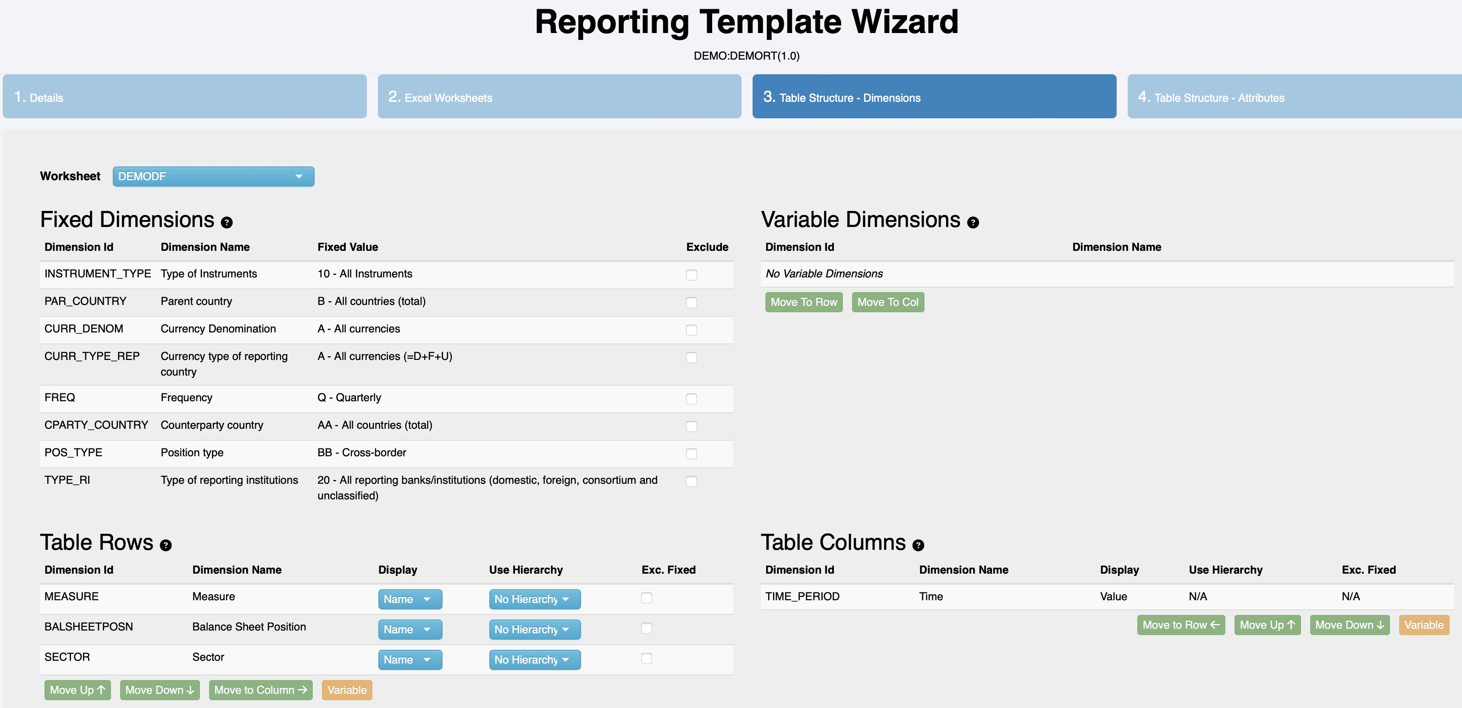Viewport: 1462px width, 708px height.
Task: Check Exclude box for INSTRUMENT_TYPE
Action: pos(691,275)
